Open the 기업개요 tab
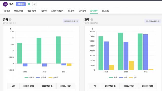The height and width of the screenshot is (91, 162). click(x=6, y=11)
